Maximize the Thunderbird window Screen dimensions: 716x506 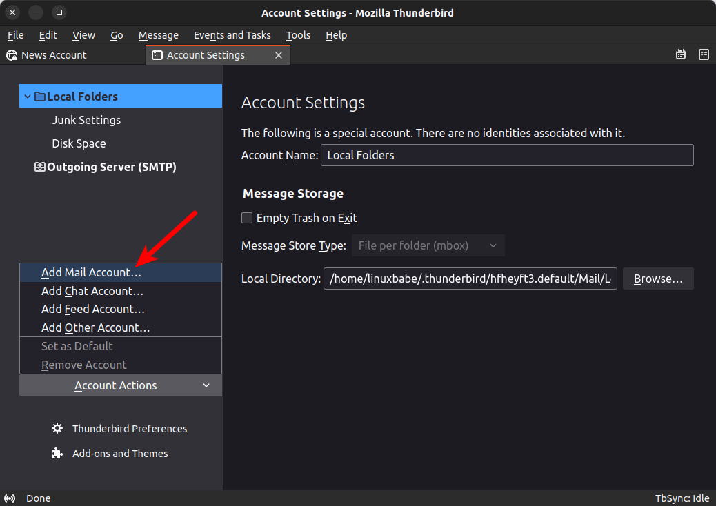(59, 12)
